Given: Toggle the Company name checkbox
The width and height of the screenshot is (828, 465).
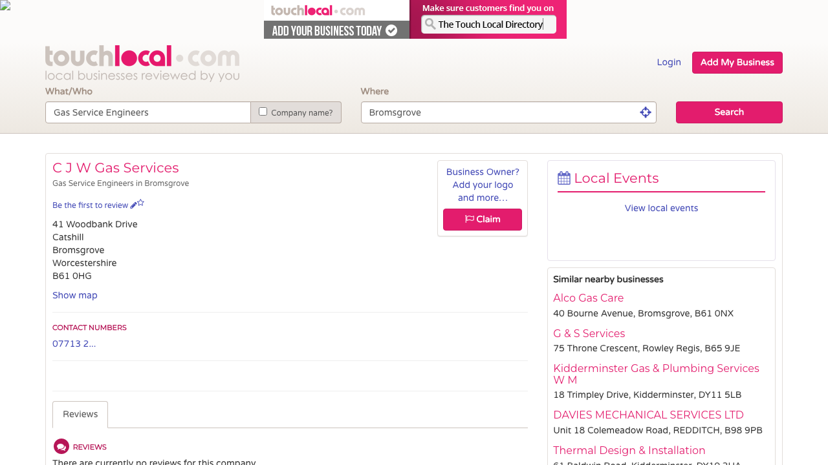Looking at the screenshot, I should tap(263, 112).
